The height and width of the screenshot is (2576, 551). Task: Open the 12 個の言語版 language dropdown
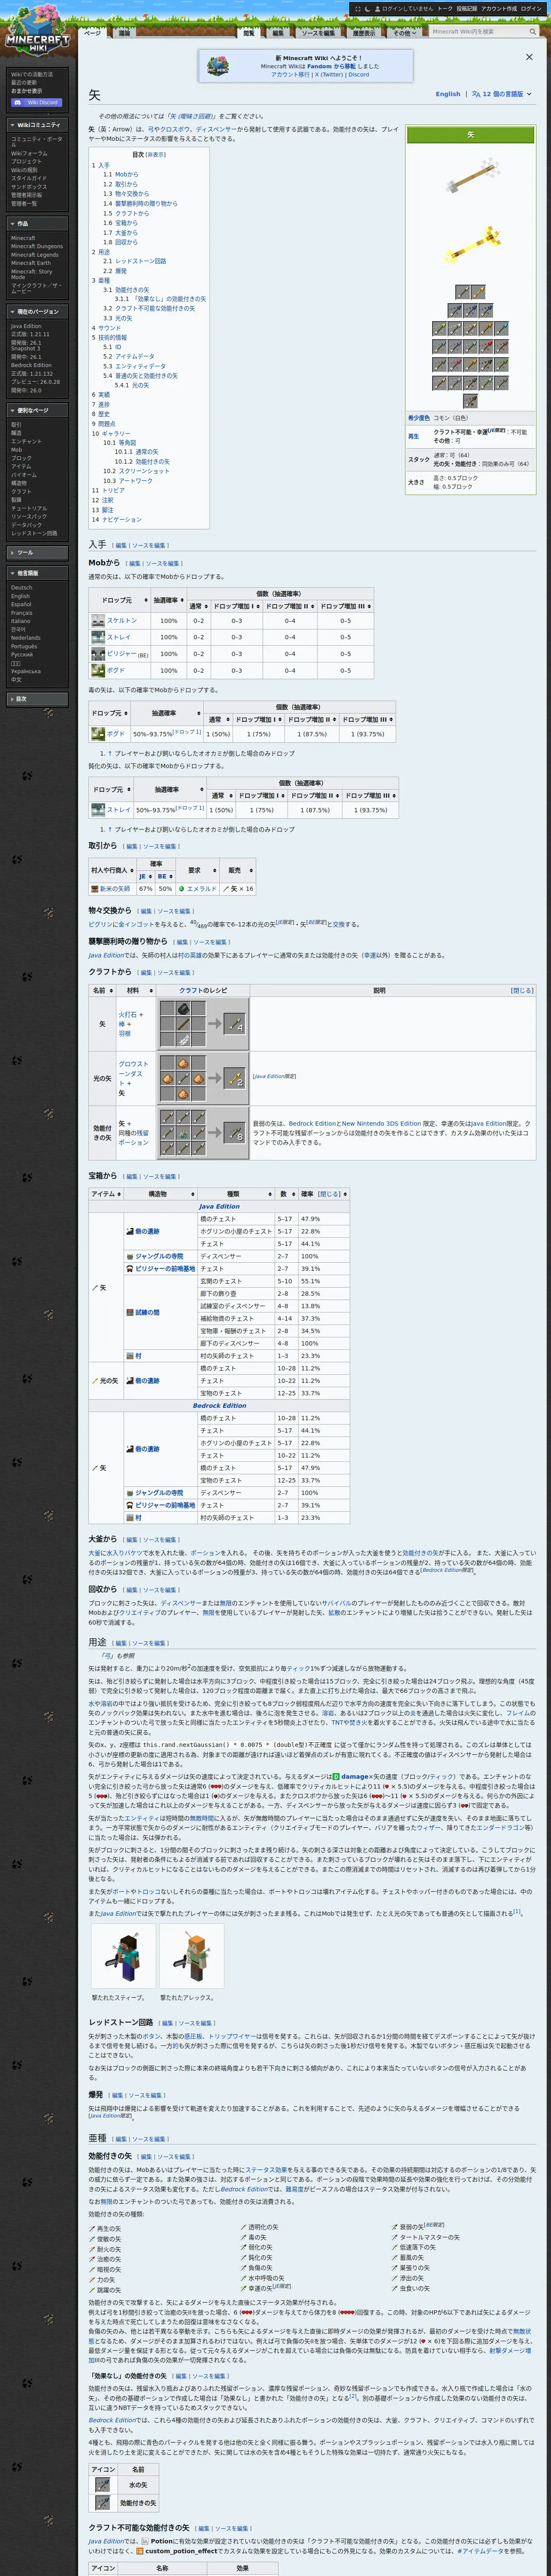502,94
